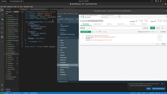The height and width of the screenshot is (94, 167).
Task: Switch to table view in Compass documents
Action: tap(105, 32)
